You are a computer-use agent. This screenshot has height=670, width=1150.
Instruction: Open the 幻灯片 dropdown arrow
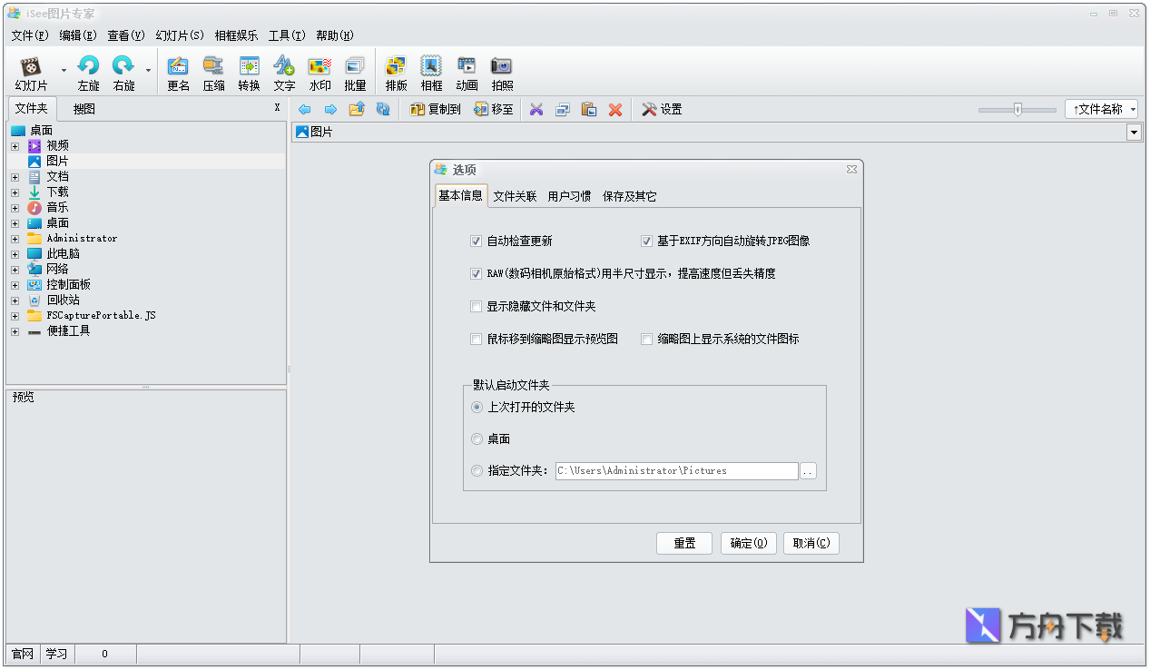point(64,71)
